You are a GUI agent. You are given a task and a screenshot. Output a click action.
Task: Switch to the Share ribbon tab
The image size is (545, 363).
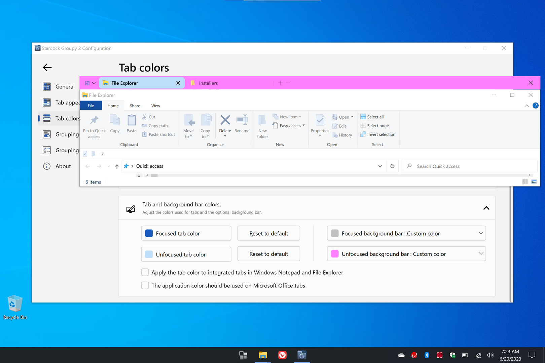tap(135, 106)
